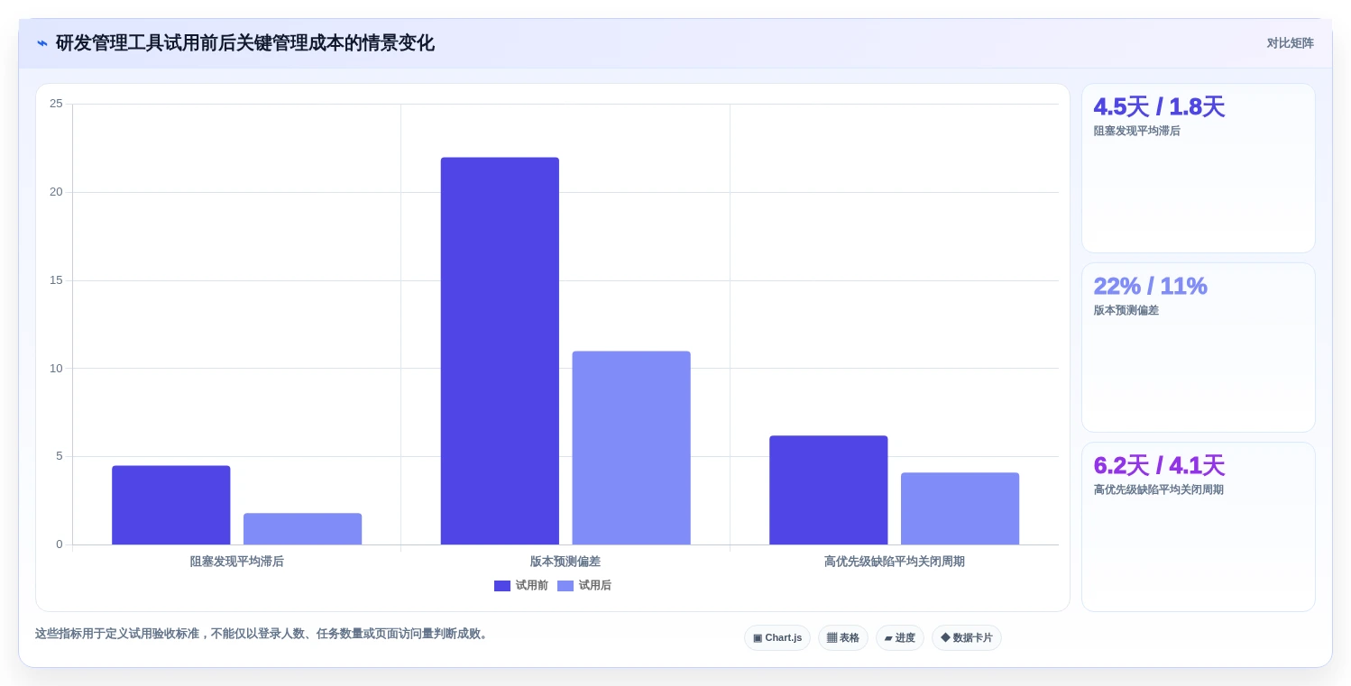
Task: Click the 对比矩阵 label in header
Action: click(1290, 43)
